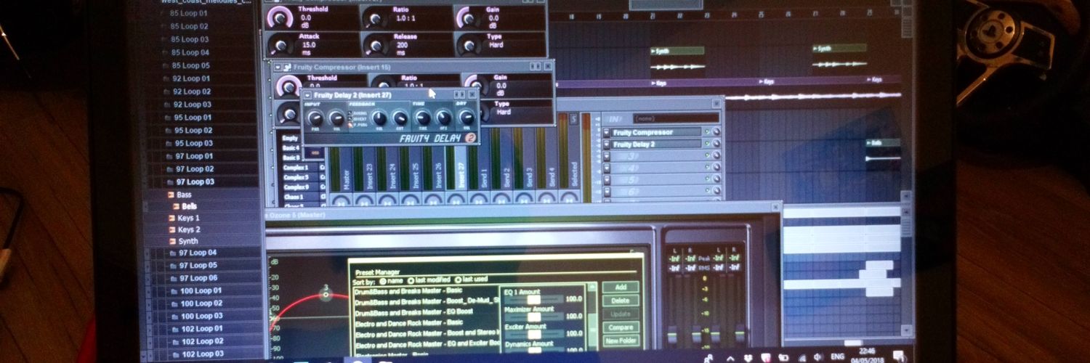Click the Fruity Delay feedback volume knob
Image resolution: width=1090 pixels, height=363 pixels.
[x=379, y=118]
